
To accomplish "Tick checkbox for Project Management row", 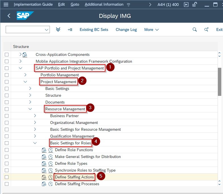I will coord(7,82).
